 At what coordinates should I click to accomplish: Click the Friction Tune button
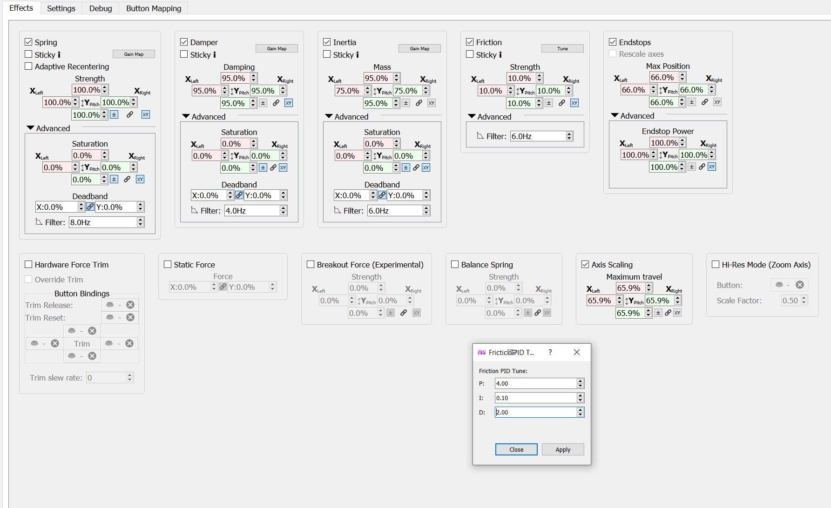562,48
